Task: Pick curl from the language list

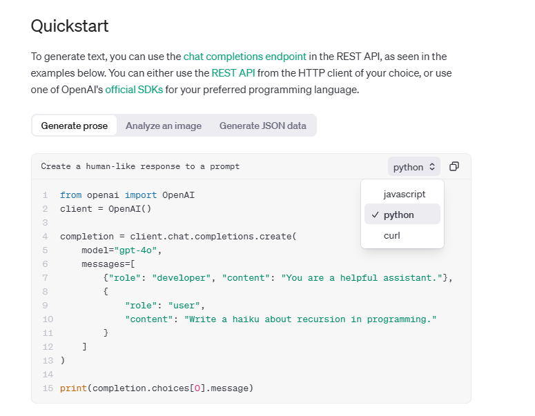Action: [391, 235]
